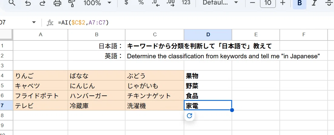Select column F header
334x135 pixels.
point(303,35)
